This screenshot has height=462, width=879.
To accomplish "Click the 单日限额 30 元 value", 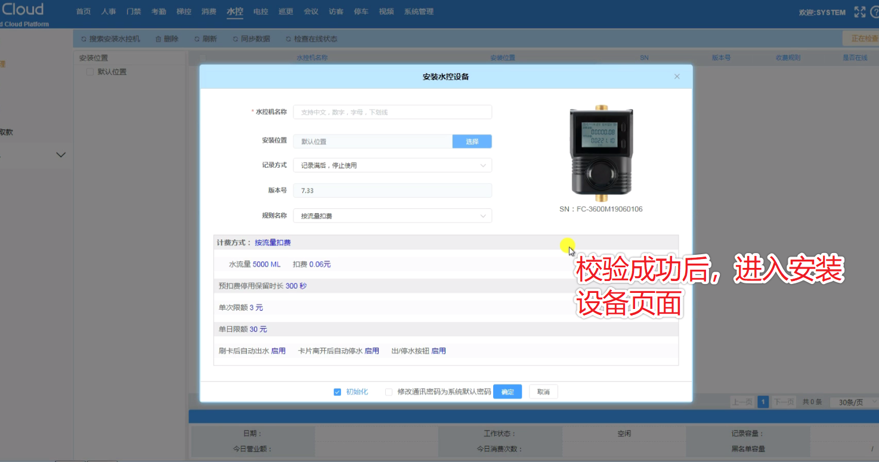I will (x=258, y=329).
